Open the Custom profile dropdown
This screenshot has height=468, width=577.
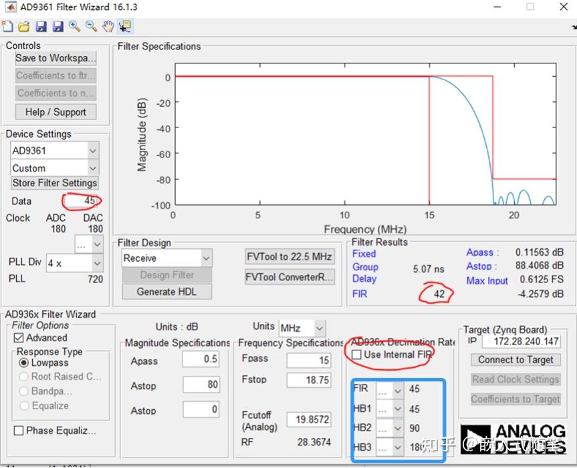54,168
